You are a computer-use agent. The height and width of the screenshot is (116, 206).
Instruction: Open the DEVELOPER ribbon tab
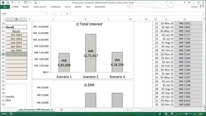(100, 7)
